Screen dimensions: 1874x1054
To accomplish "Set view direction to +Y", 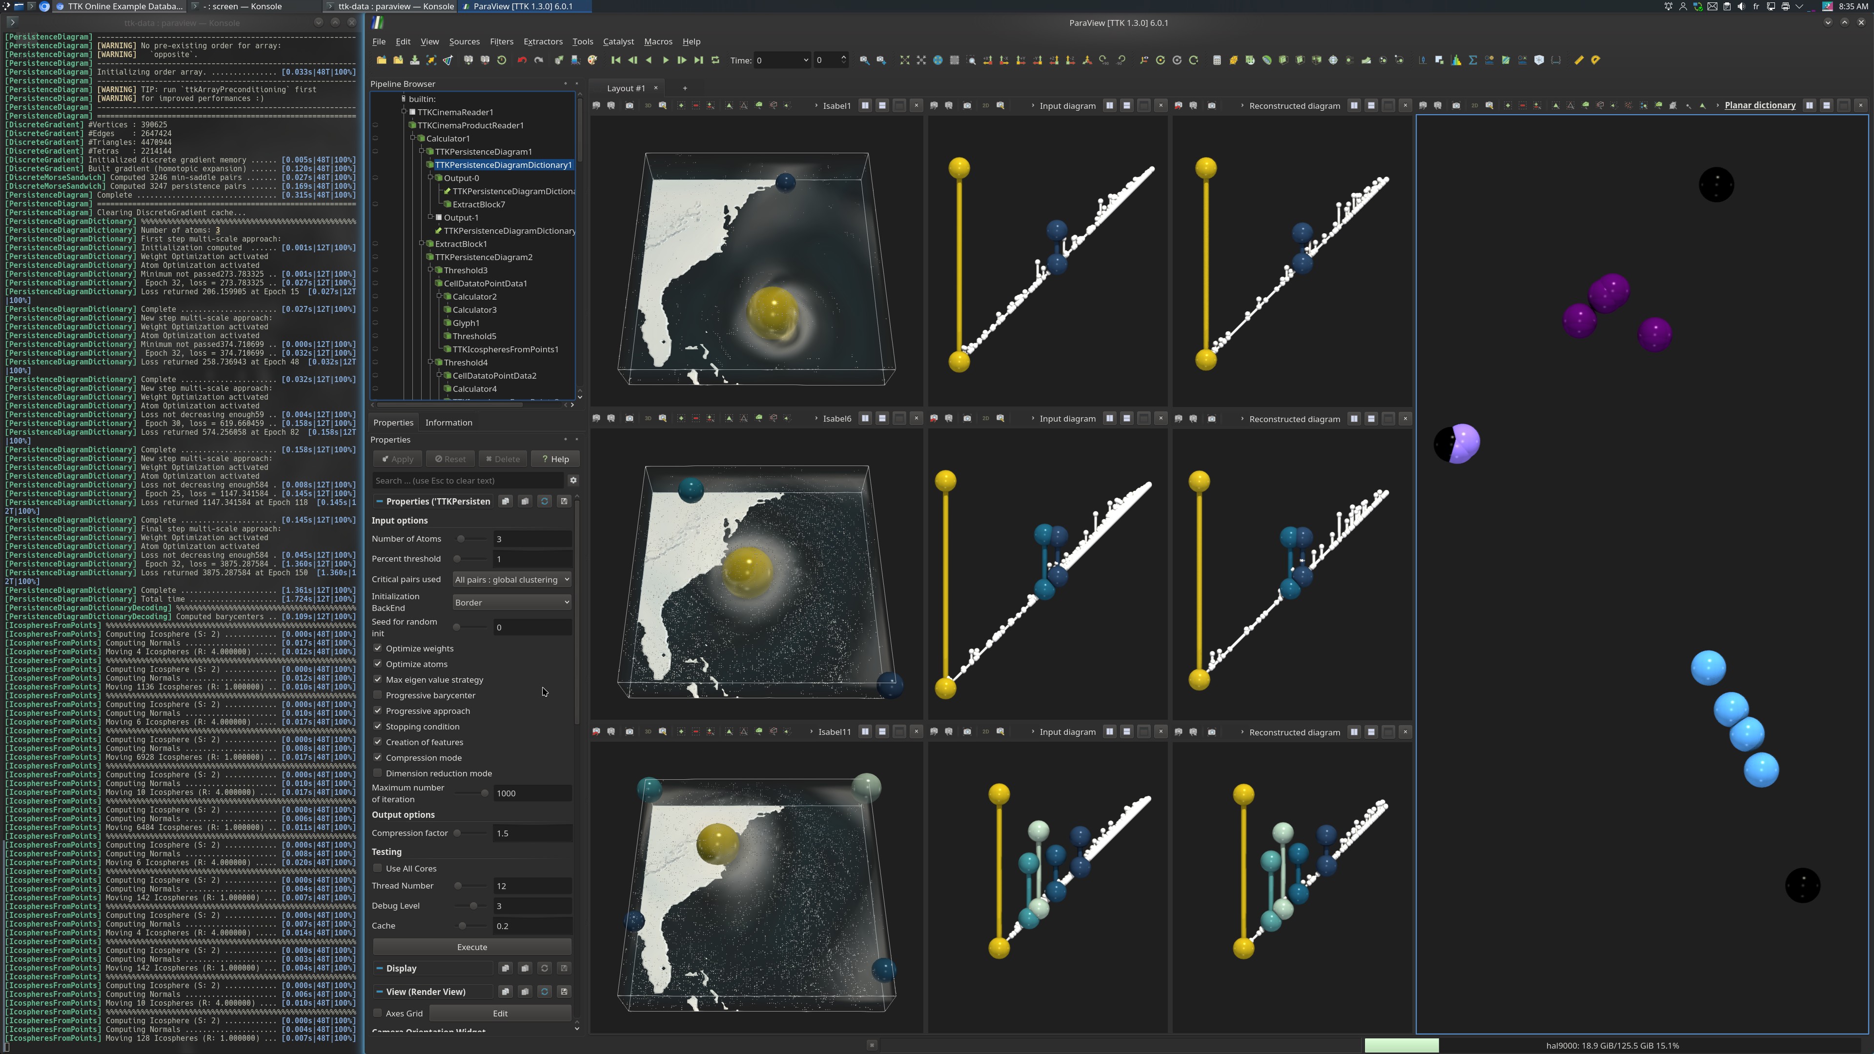I will (1020, 61).
